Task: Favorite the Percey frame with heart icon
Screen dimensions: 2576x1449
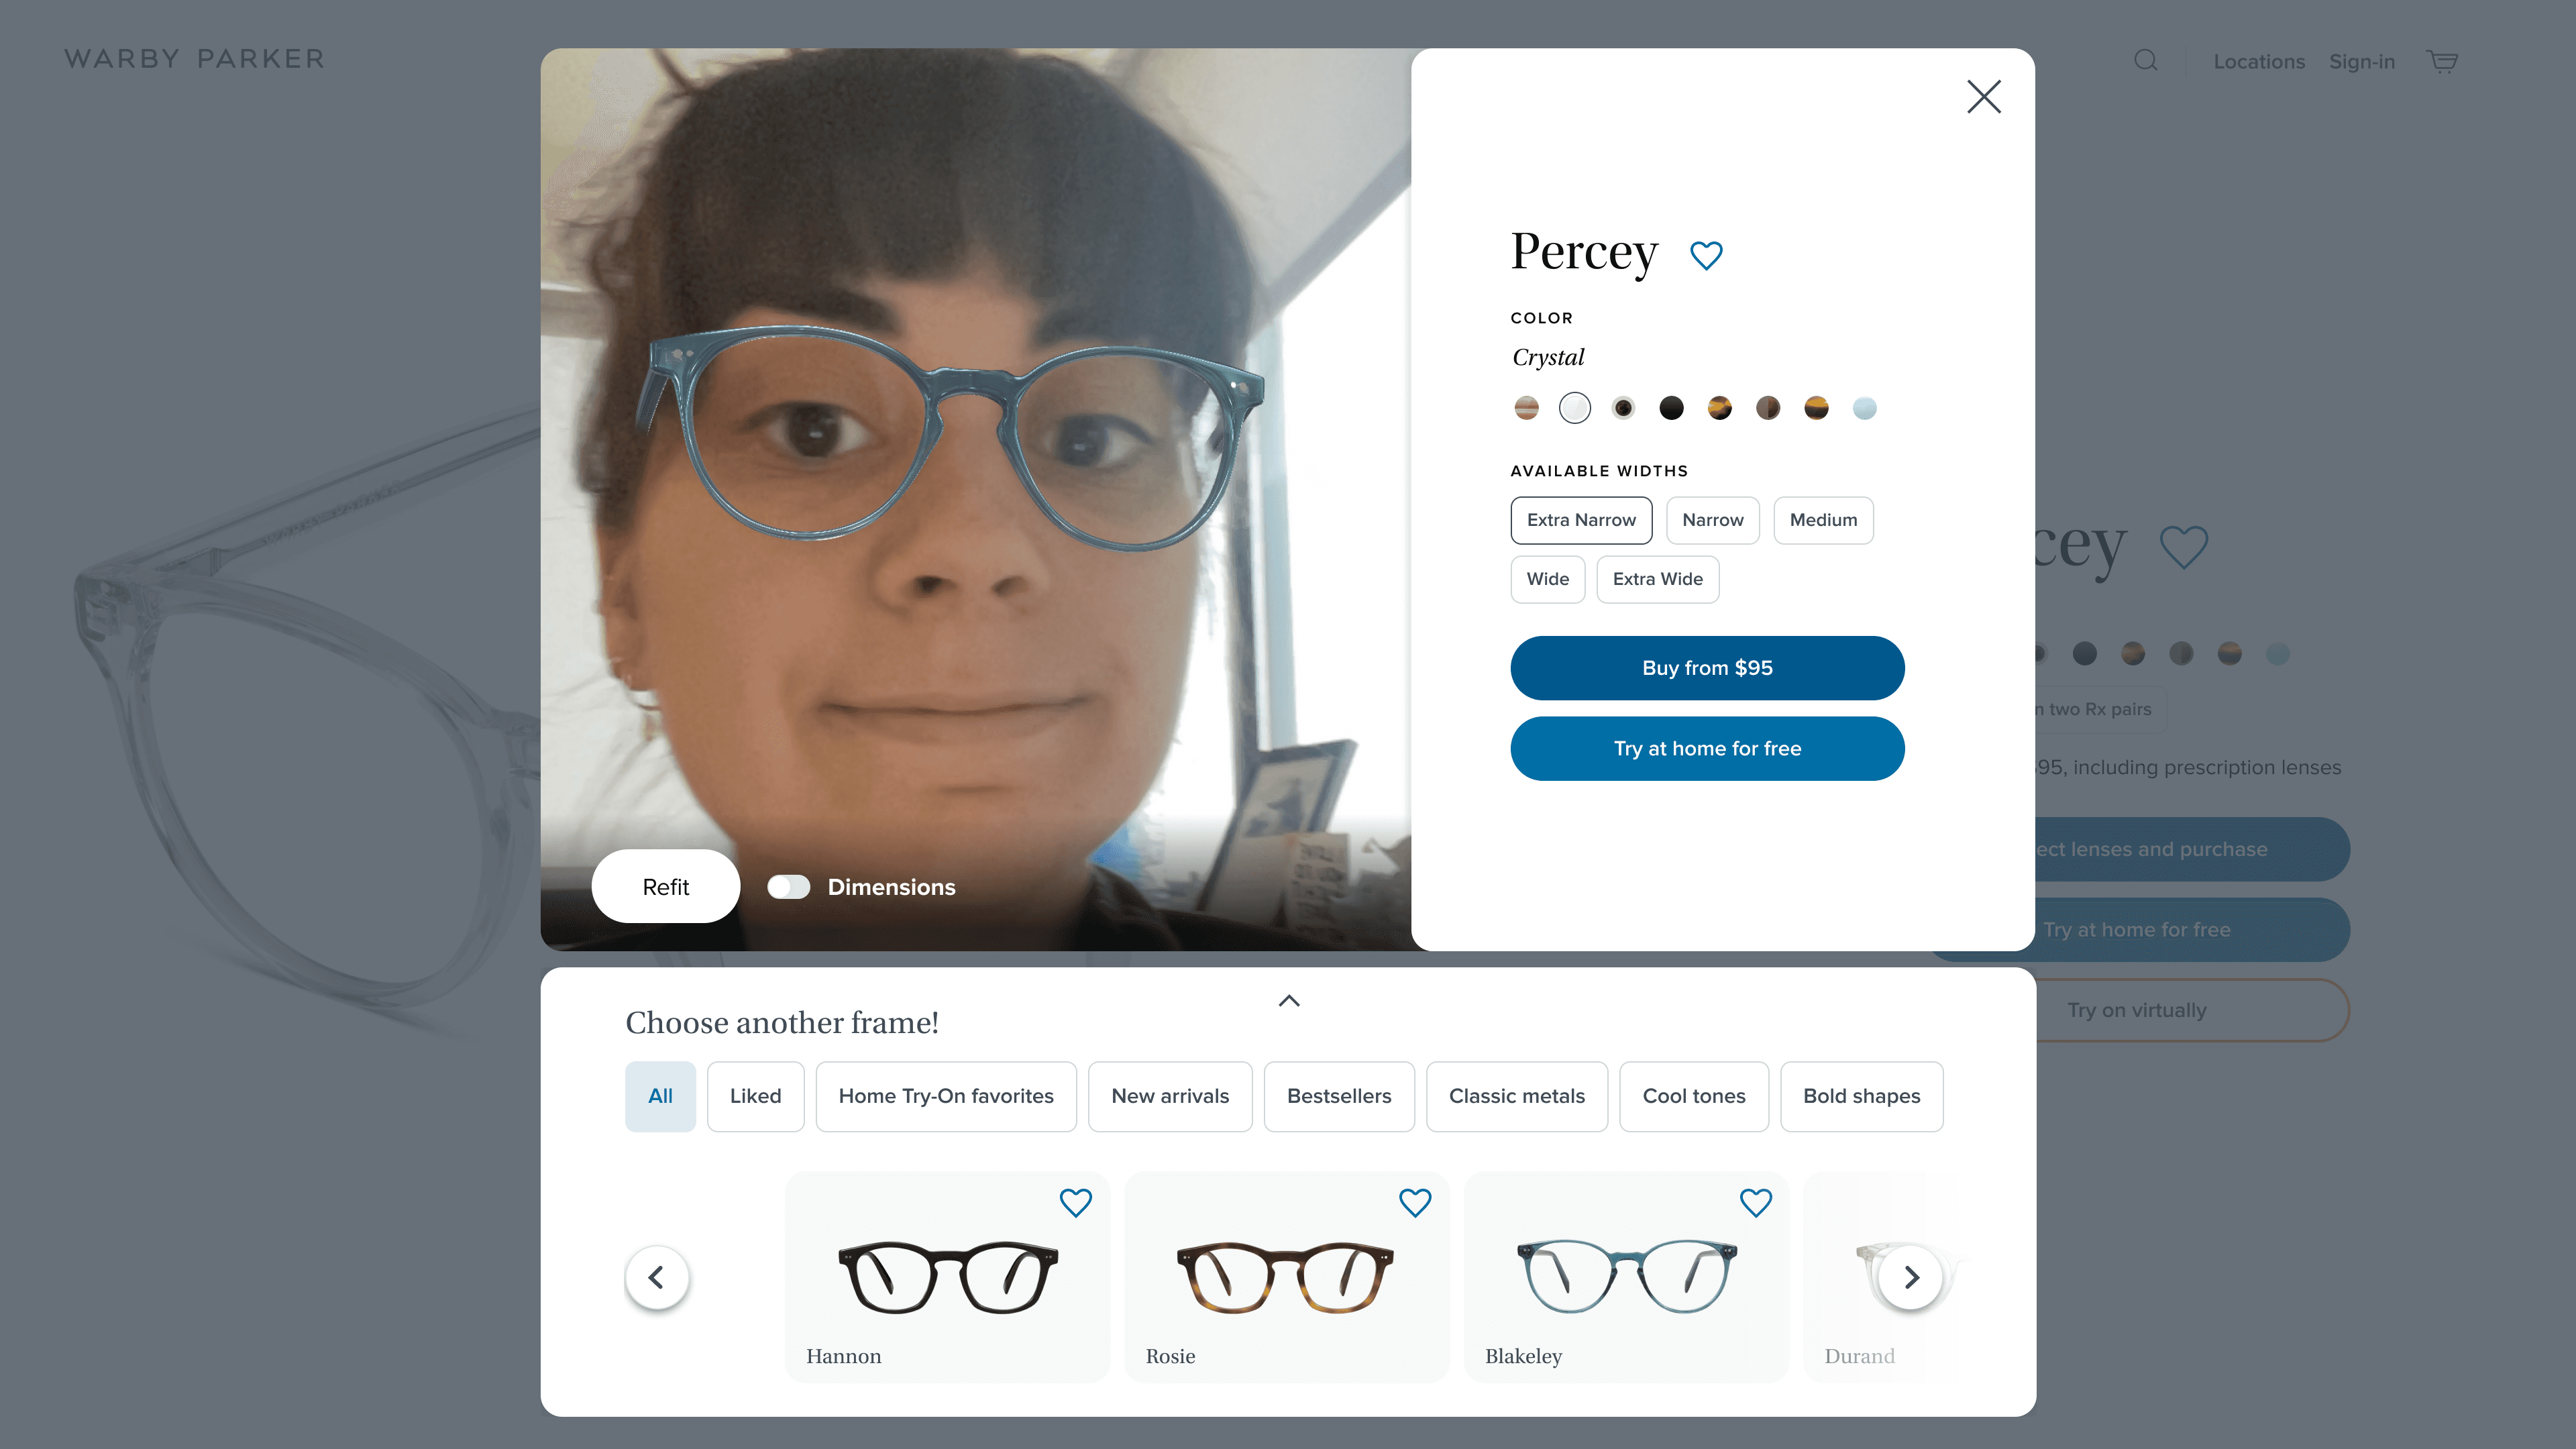Action: tap(1706, 255)
